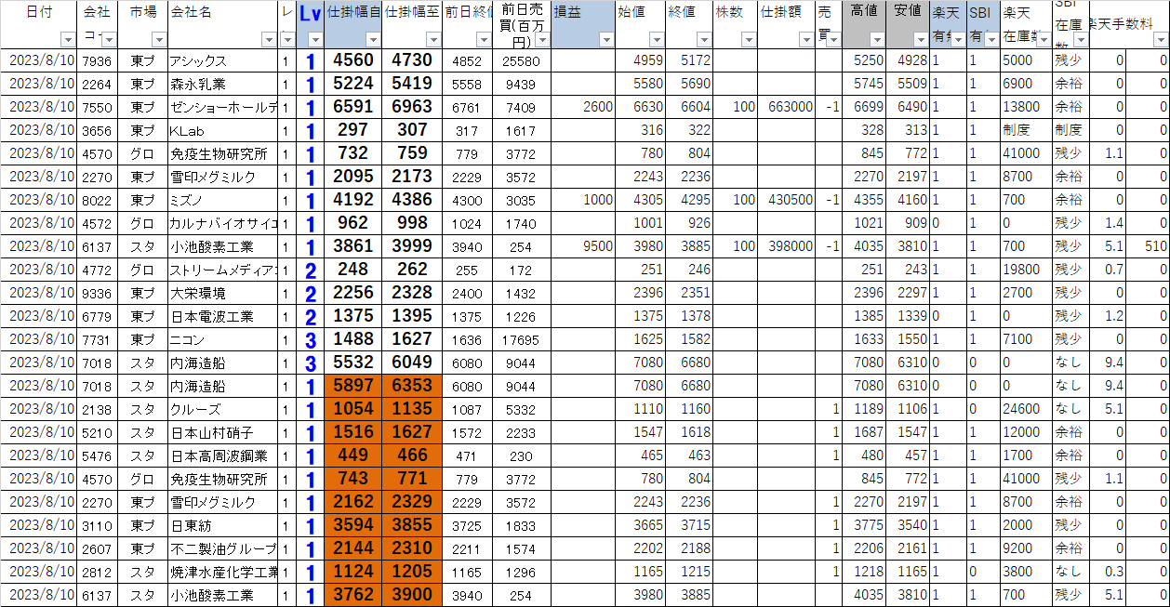Select the 仕掛額 cell showing 663000
This screenshot has width=1170, height=607.
pyautogui.click(x=786, y=107)
